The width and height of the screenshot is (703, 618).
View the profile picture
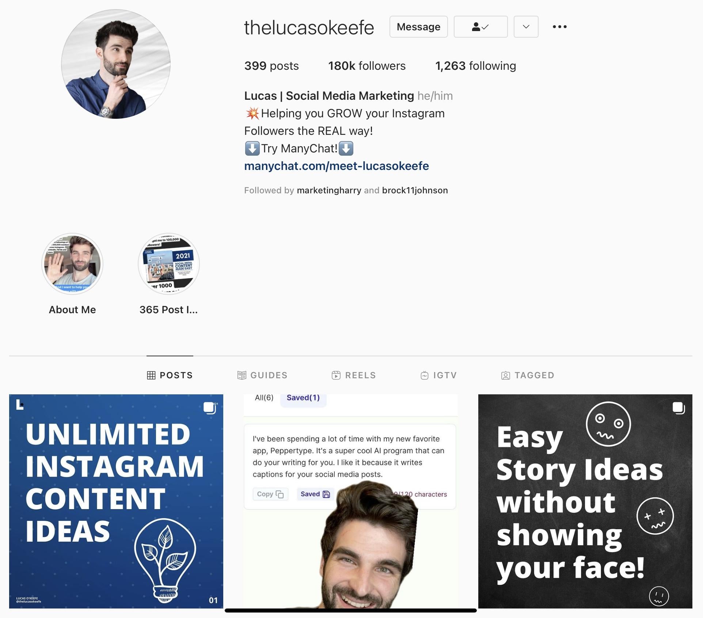pos(116,64)
